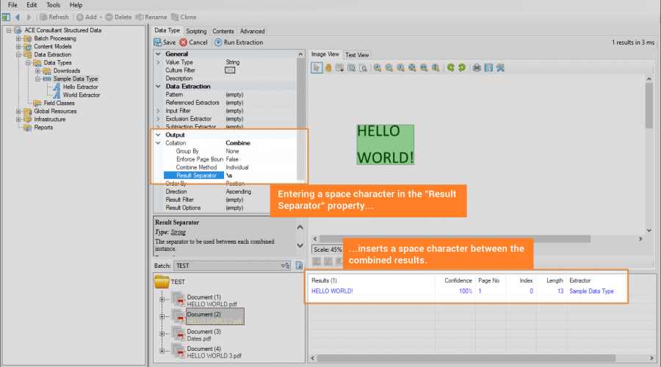Select the hand pan tool
Image resolution: width=661 pixels, height=367 pixels.
pyautogui.click(x=328, y=68)
